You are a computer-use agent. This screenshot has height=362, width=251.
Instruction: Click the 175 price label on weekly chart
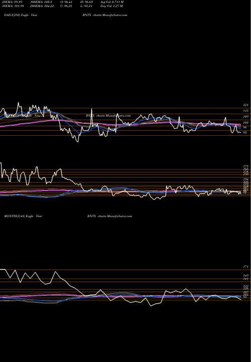coord(245,166)
